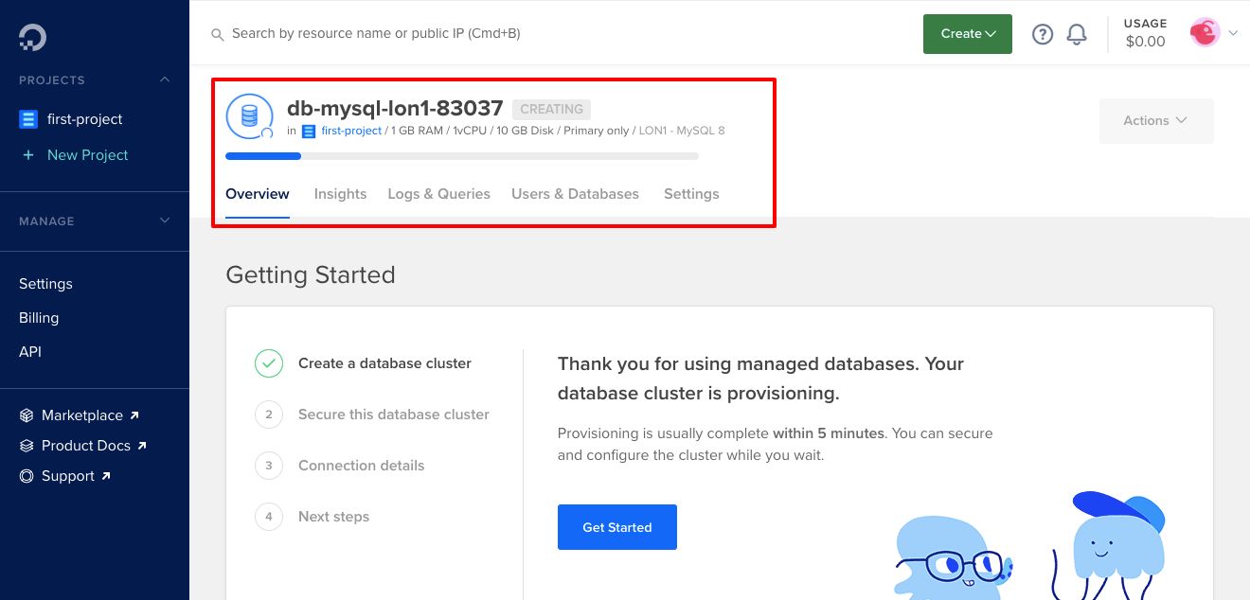
Task: Open the notifications bell icon
Action: coord(1077,34)
